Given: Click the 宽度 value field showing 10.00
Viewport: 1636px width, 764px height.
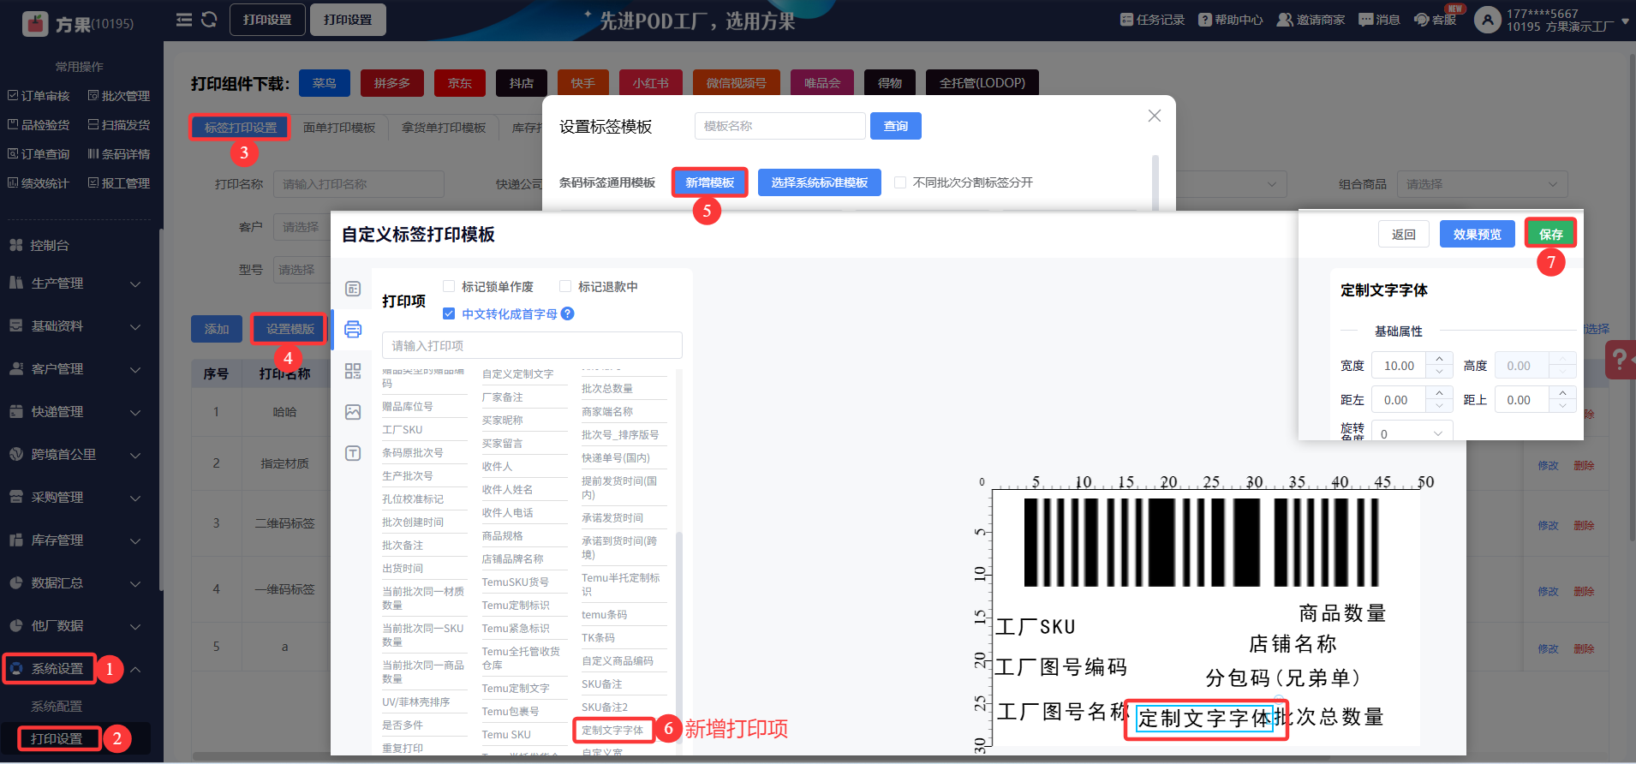Looking at the screenshot, I should pos(1400,366).
